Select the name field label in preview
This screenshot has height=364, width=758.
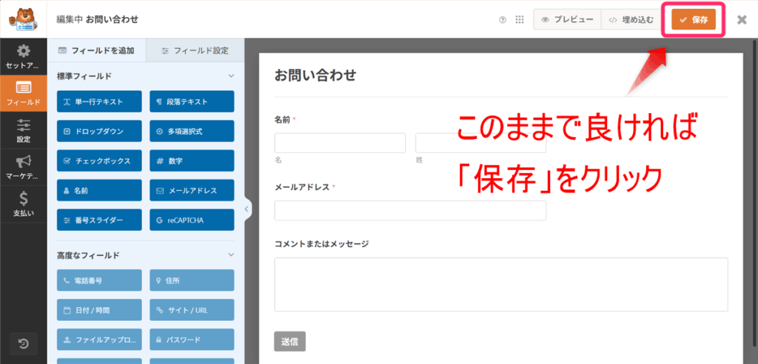coord(282,119)
